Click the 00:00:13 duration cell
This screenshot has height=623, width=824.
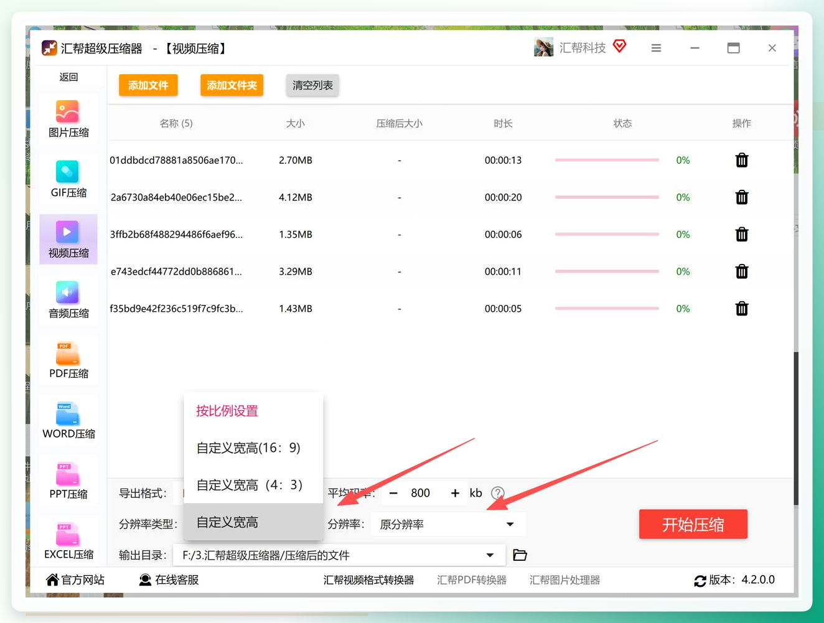(503, 160)
